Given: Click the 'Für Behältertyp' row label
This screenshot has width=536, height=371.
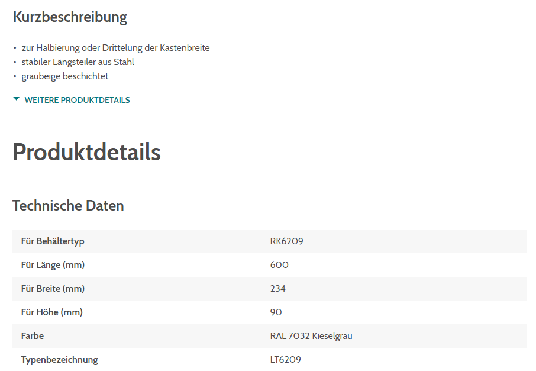Looking at the screenshot, I should pyautogui.click(x=53, y=241).
